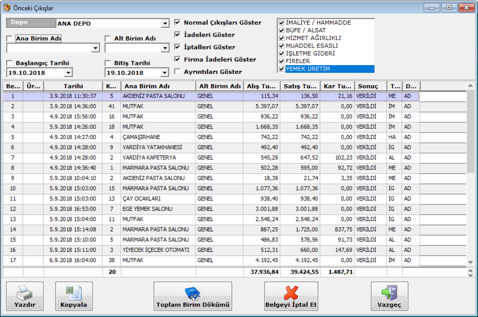The width and height of the screenshot is (478, 317).
Task: Click the Kopyala spreadsheet icon button
Action: (74, 296)
